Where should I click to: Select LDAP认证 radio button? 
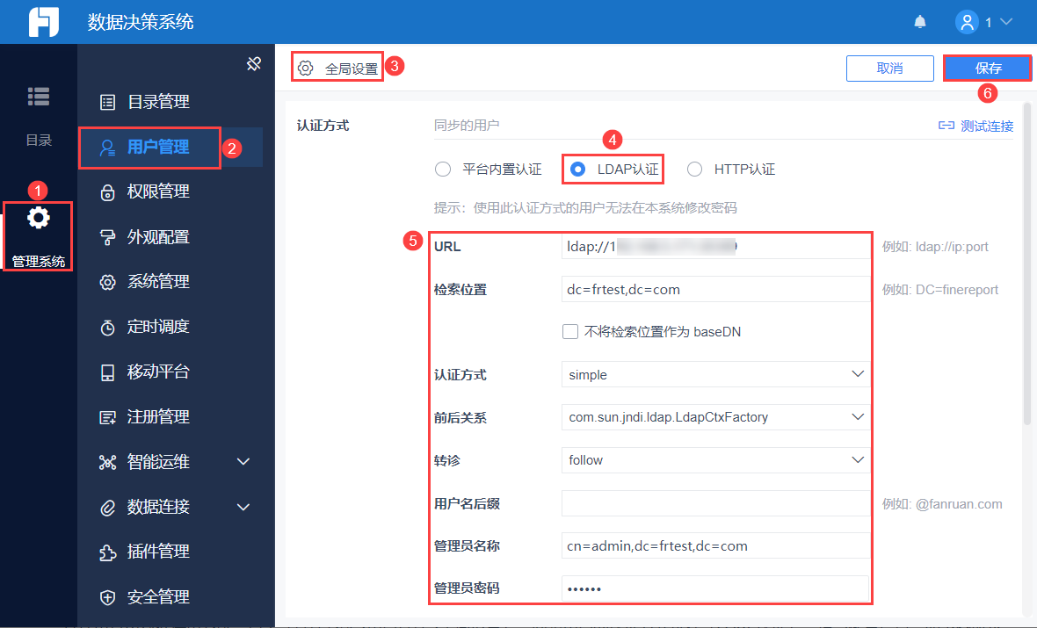(577, 170)
